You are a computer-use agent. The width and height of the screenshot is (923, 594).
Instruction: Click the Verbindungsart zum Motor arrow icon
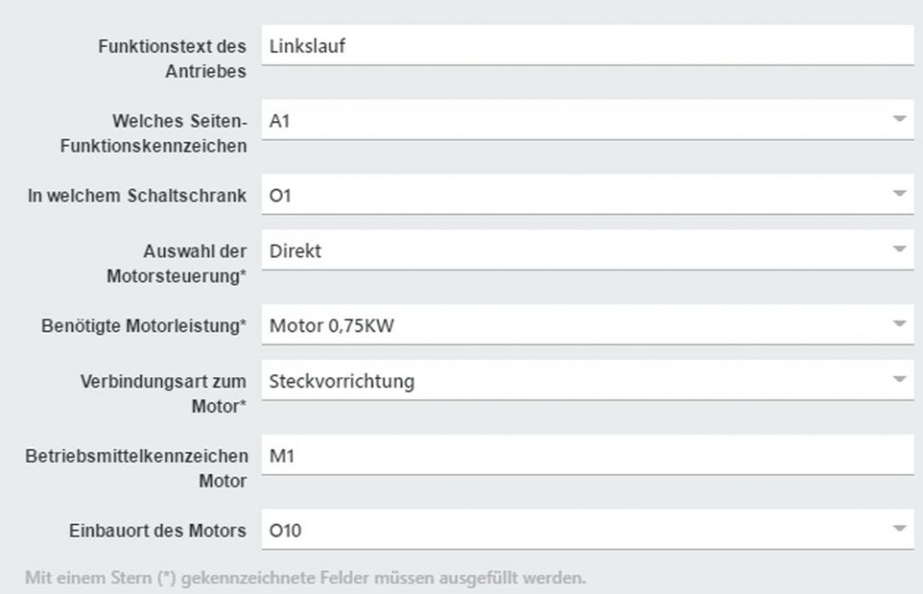click(899, 381)
